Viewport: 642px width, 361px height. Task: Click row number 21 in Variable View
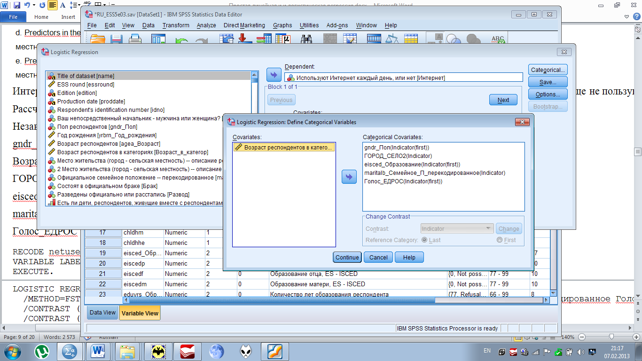pos(102,274)
